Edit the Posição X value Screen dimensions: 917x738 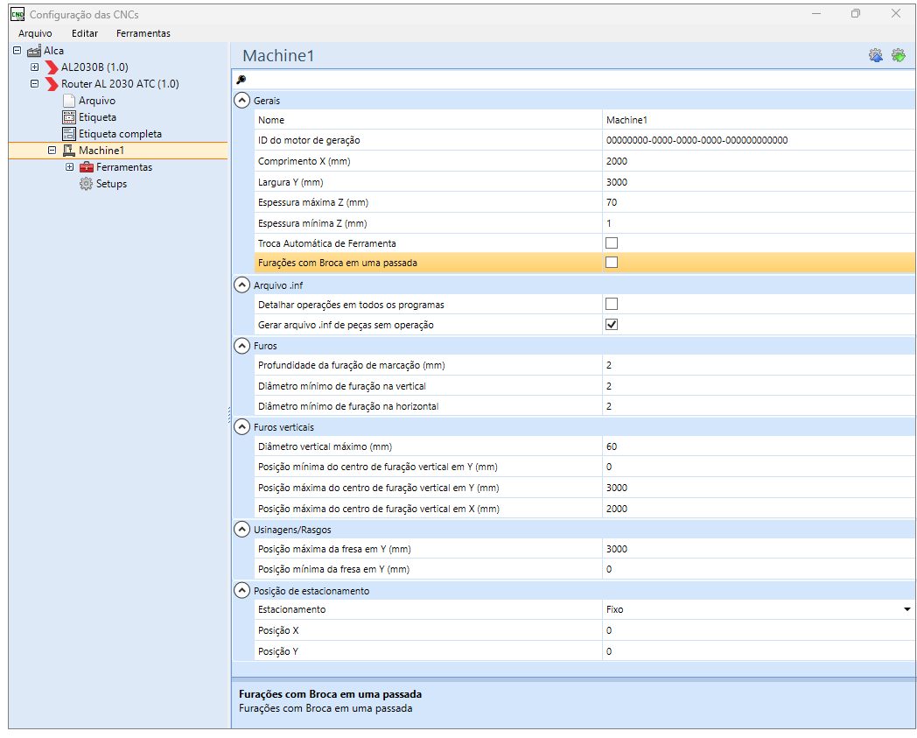click(x=758, y=630)
